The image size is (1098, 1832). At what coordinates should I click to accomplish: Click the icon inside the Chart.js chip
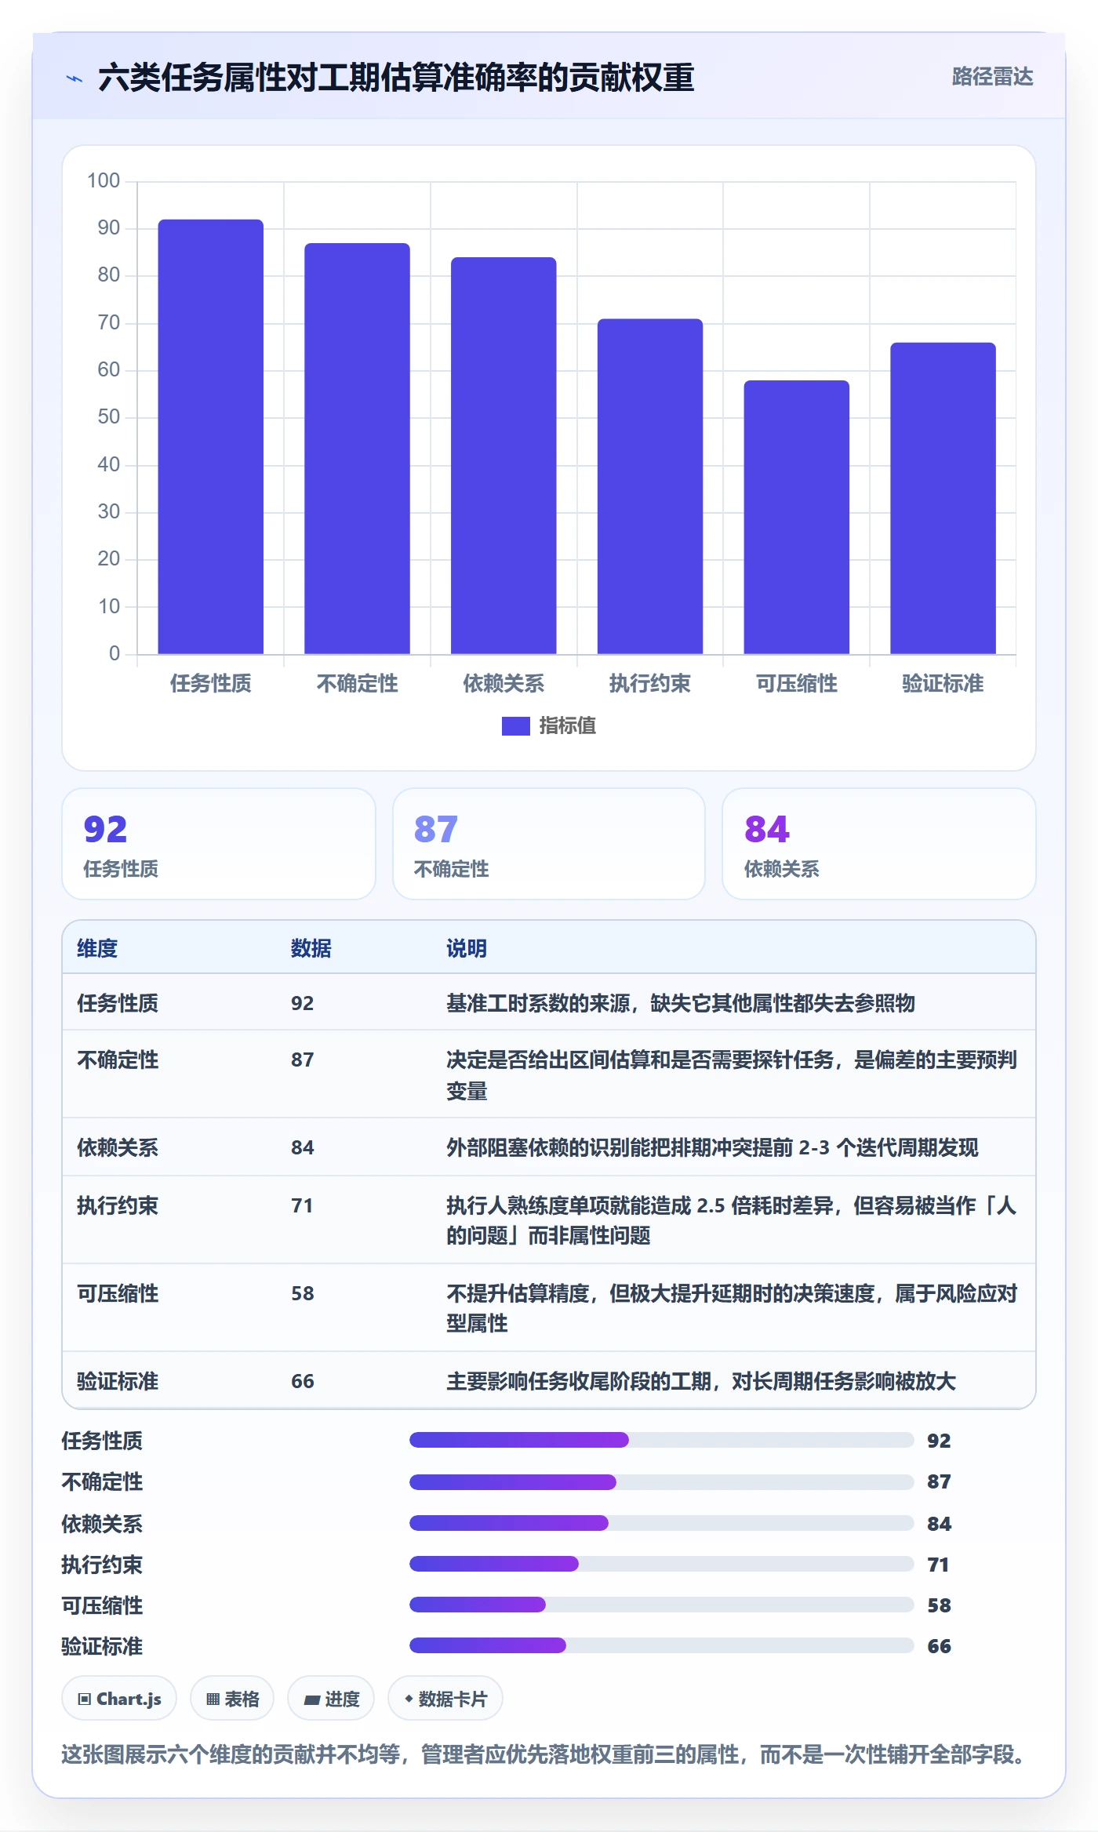[x=84, y=1699]
